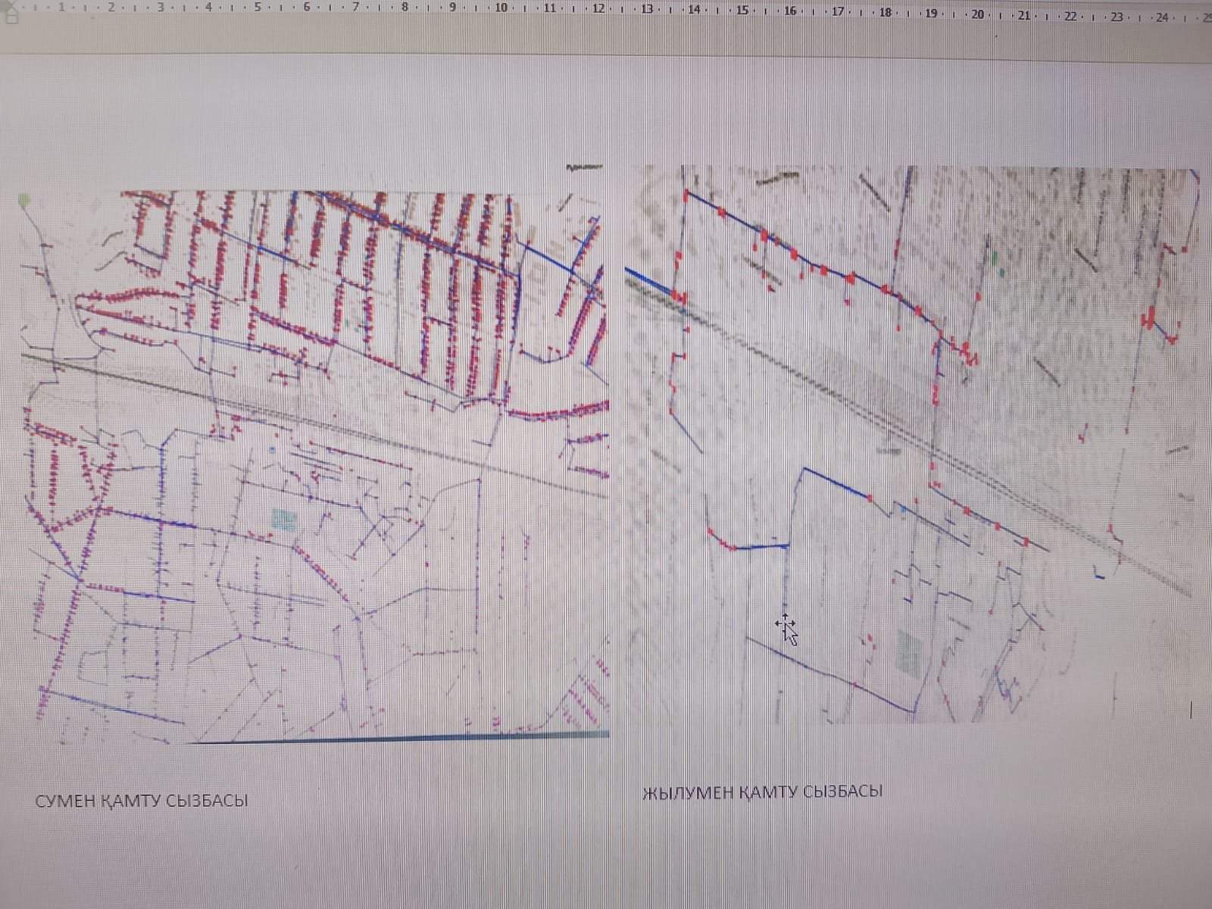The width and height of the screenshot is (1212, 909).
Task: Click the ruler at the 1 mark
Action: tap(61, 7)
